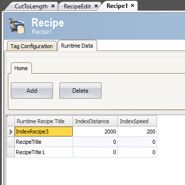Click IndexDistance cell in RecipeTitle1 row
185x185 pixels.
[95, 152]
